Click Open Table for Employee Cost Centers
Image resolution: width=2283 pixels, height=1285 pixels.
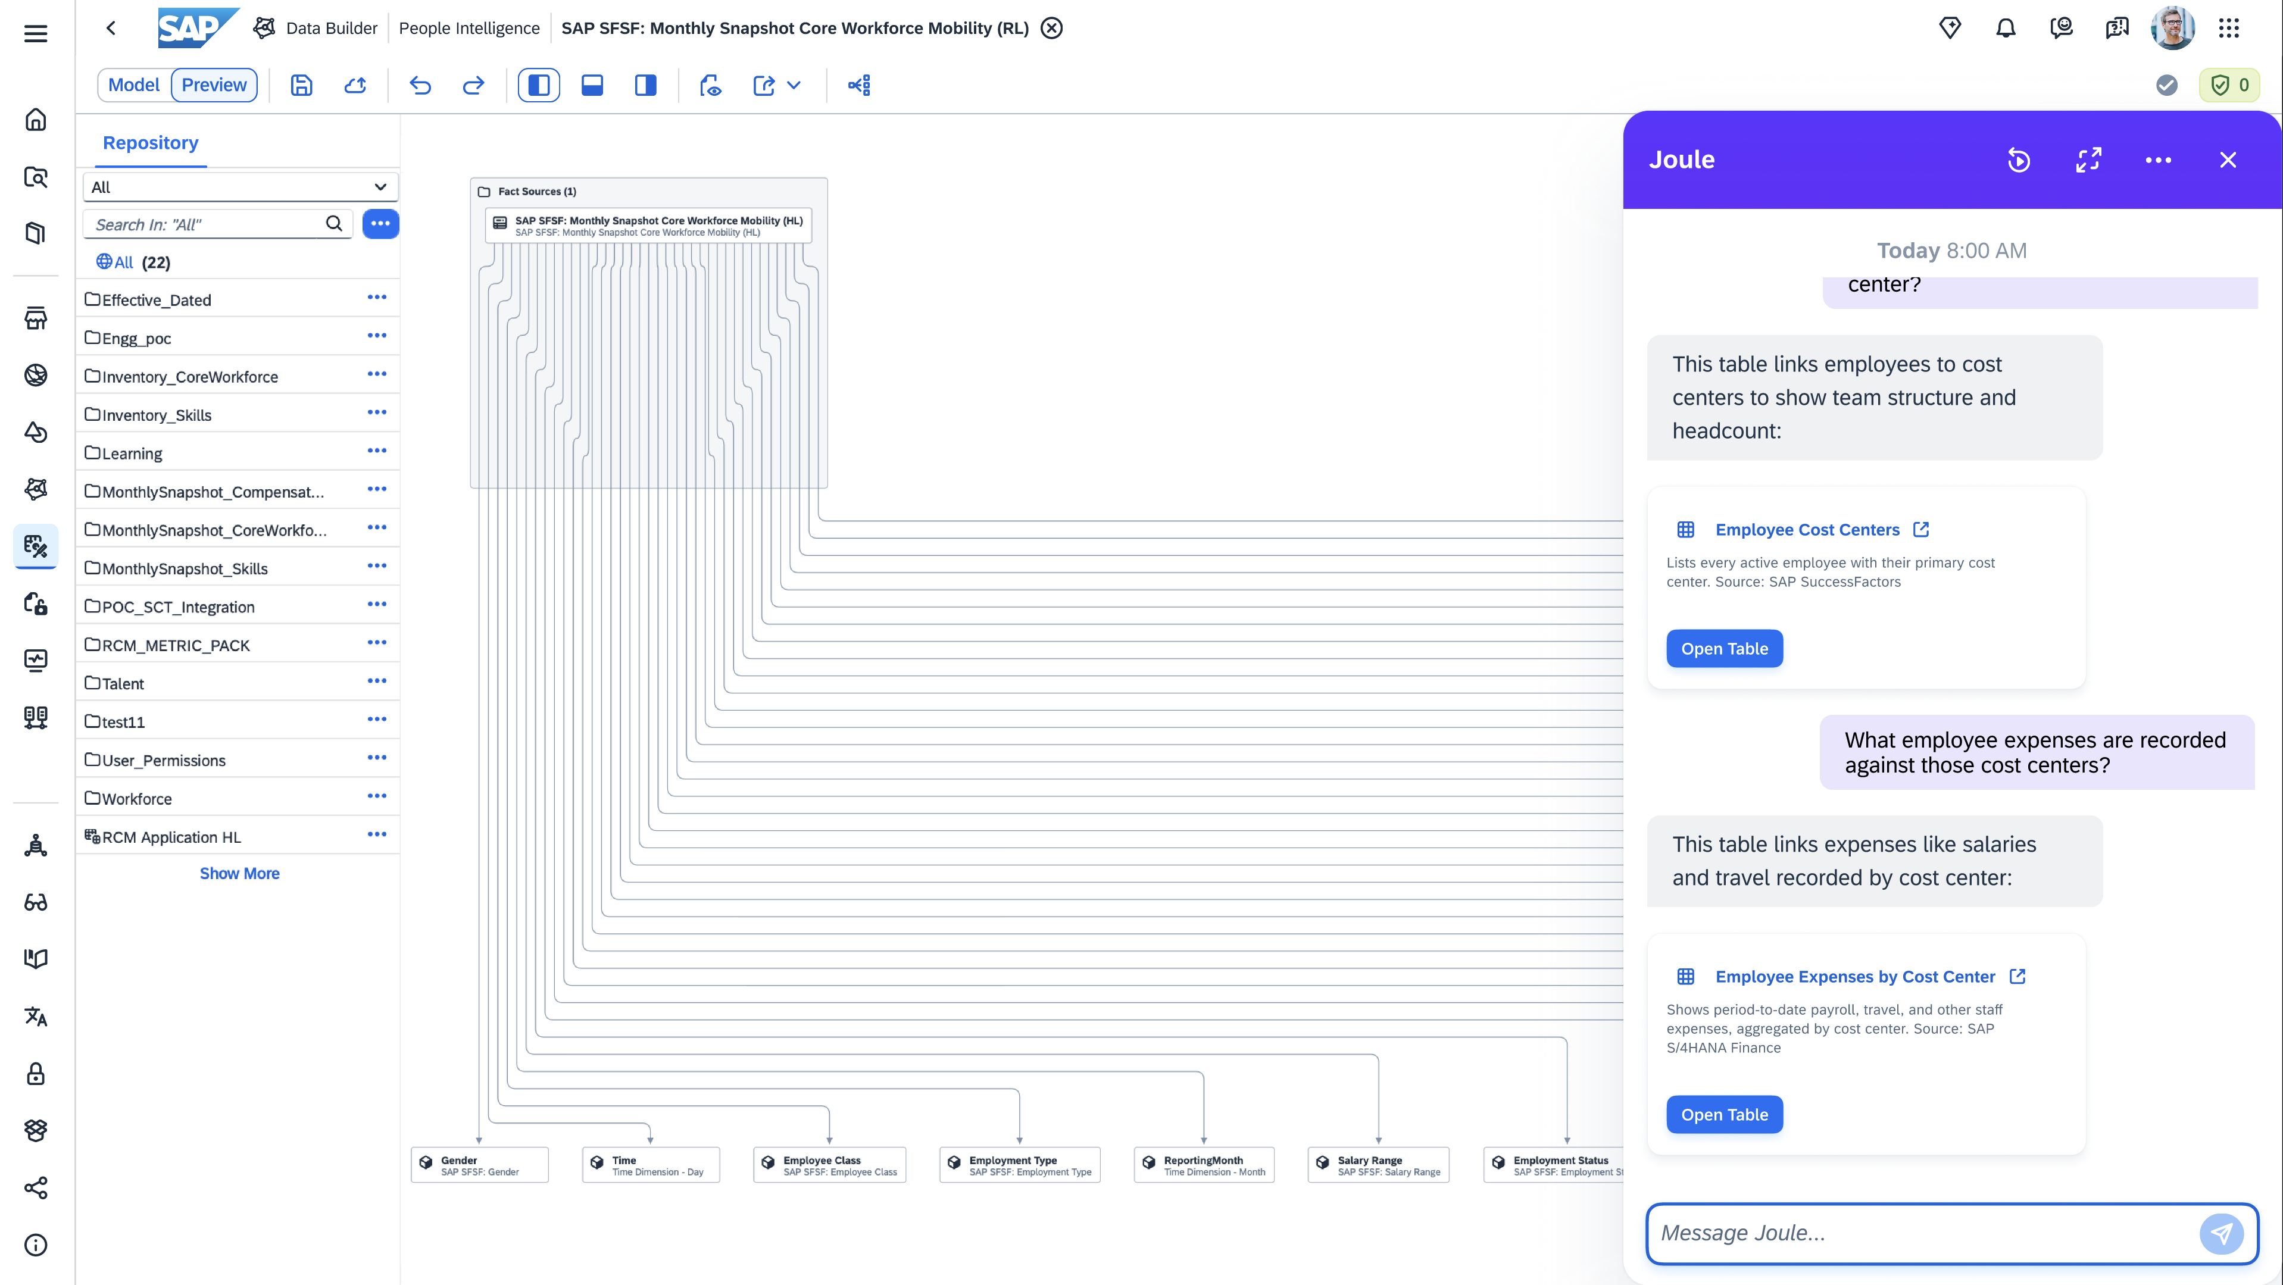(x=1724, y=649)
